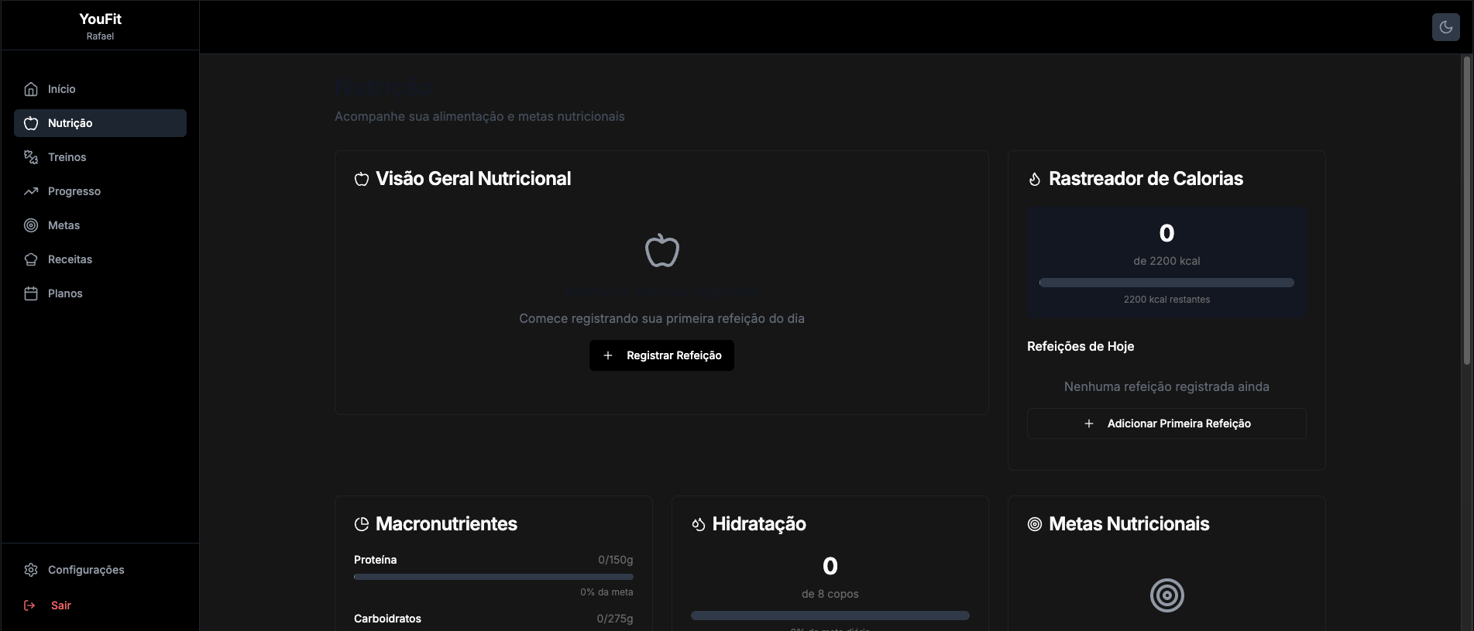Image resolution: width=1474 pixels, height=631 pixels.
Task: Click the Treinos dumbbell icon
Action: pos(31,157)
